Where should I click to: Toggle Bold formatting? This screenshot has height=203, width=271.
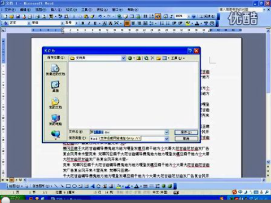[83, 23]
